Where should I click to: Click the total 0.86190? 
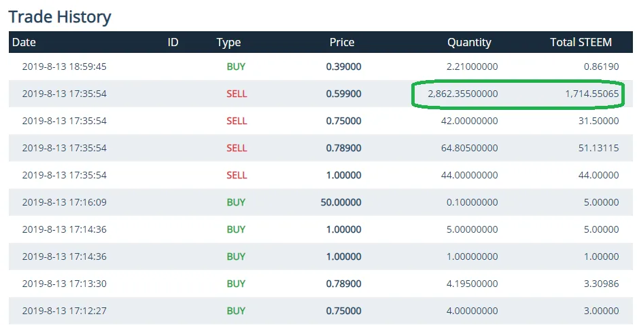pos(601,66)
